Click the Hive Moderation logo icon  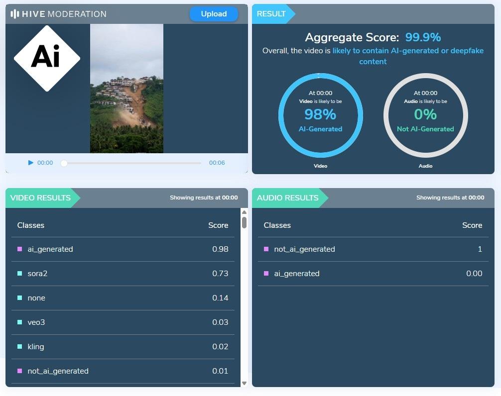[x=15, y=14]
